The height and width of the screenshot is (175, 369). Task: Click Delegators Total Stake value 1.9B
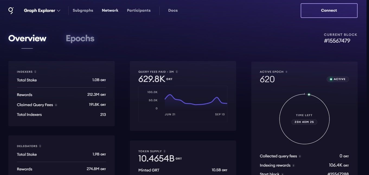[99, 154]
